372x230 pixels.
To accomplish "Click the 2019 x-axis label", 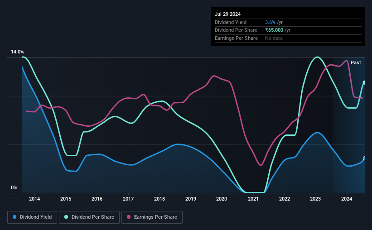I will [191, 199].
